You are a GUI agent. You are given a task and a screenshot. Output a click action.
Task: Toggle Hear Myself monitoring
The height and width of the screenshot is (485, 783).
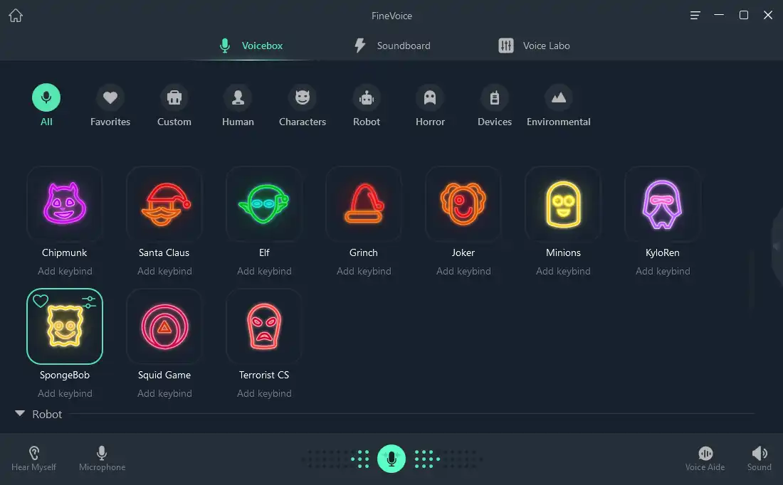click(33, 459)
